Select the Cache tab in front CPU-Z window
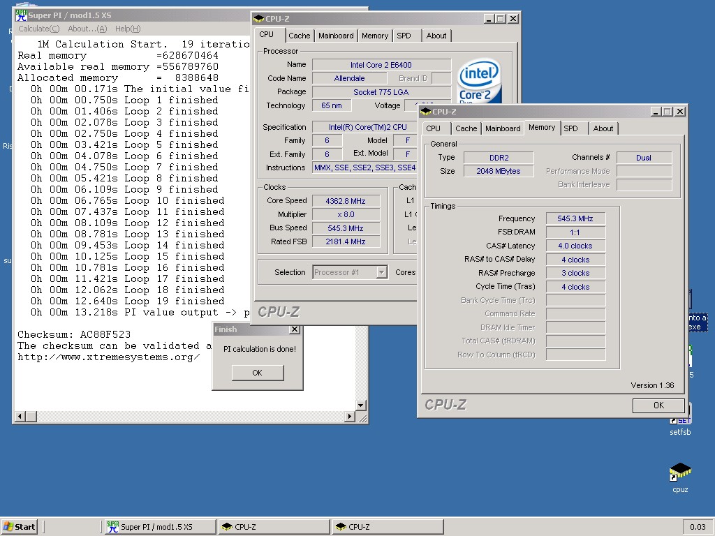 pyautogui.click(x=466, y=128)
